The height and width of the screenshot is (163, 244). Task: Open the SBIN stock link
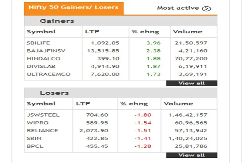click(34, 138)
